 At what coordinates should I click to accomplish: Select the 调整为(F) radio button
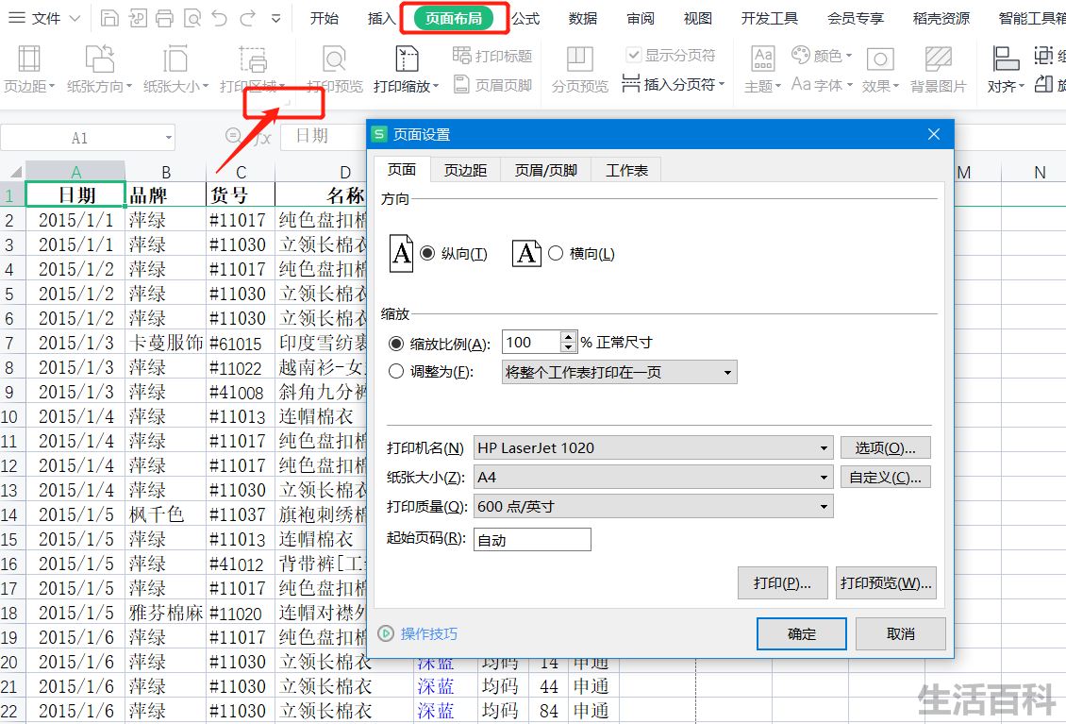395,372
